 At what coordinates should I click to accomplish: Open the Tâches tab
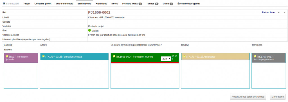pos(152,3)
